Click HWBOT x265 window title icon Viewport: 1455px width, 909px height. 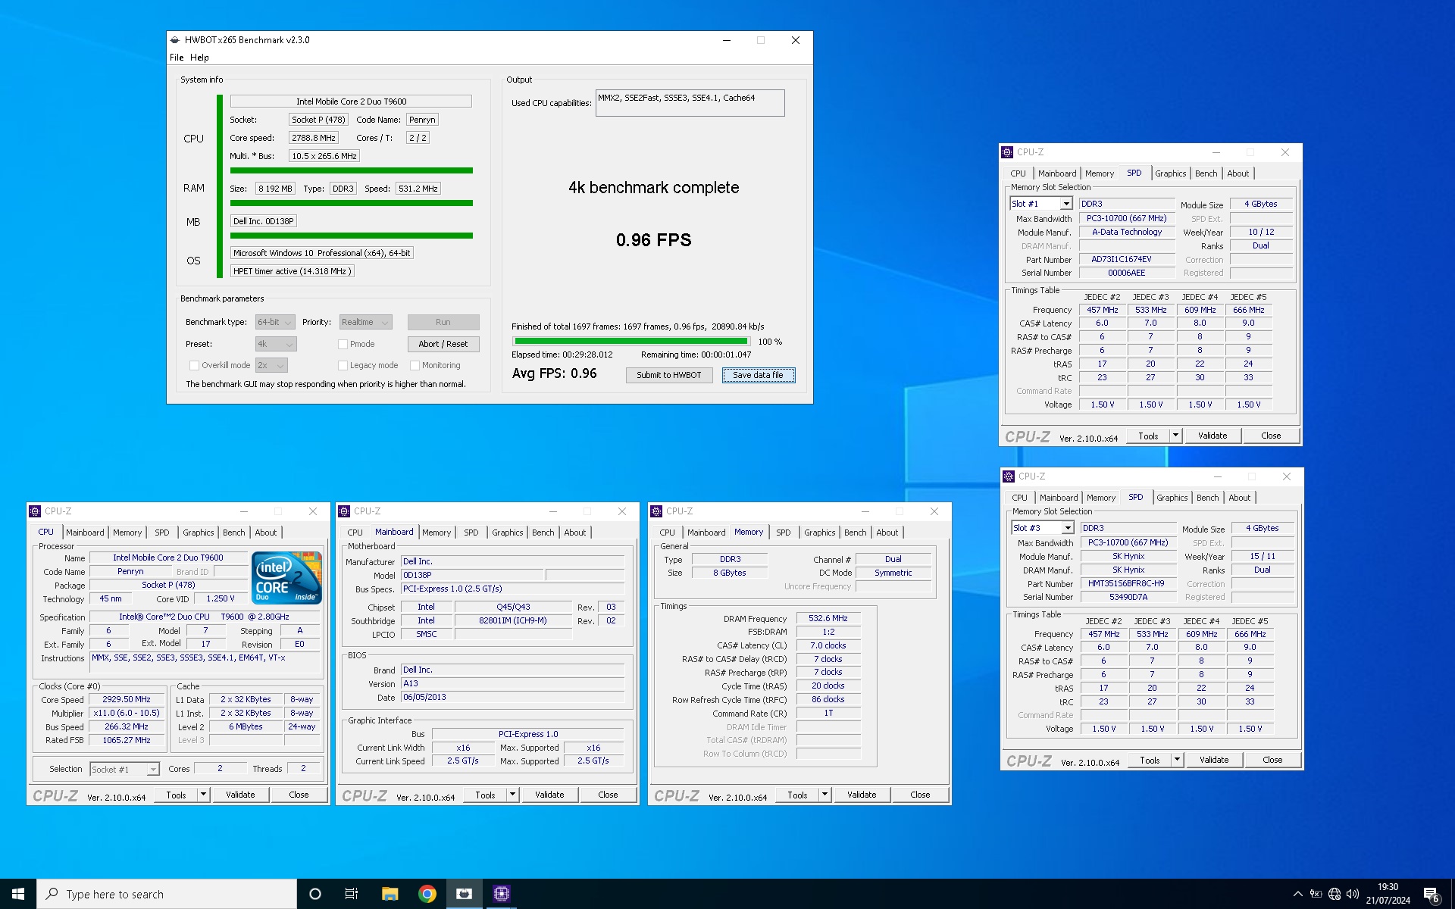click(x=175, y=40)
